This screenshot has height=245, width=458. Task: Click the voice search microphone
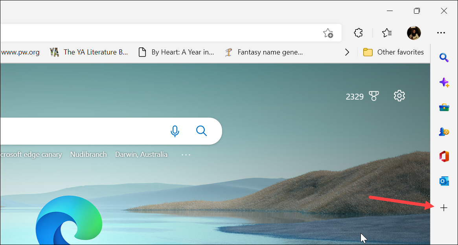click(175, 131)
